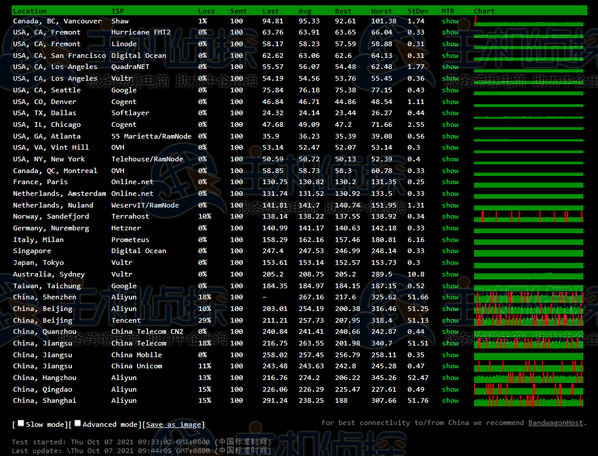Show MTR for Canada Vancouver Shaw

450,21
